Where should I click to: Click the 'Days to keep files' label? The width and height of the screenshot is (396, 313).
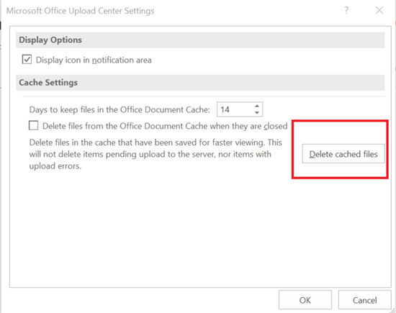(x=120, y=109)
